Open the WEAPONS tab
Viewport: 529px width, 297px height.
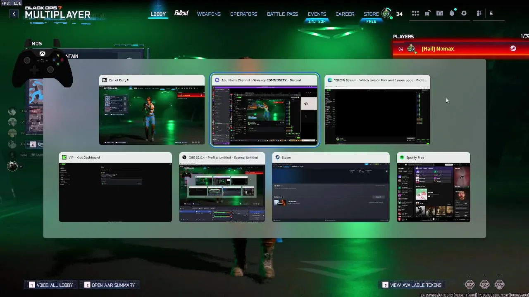[x=209, y=14]
